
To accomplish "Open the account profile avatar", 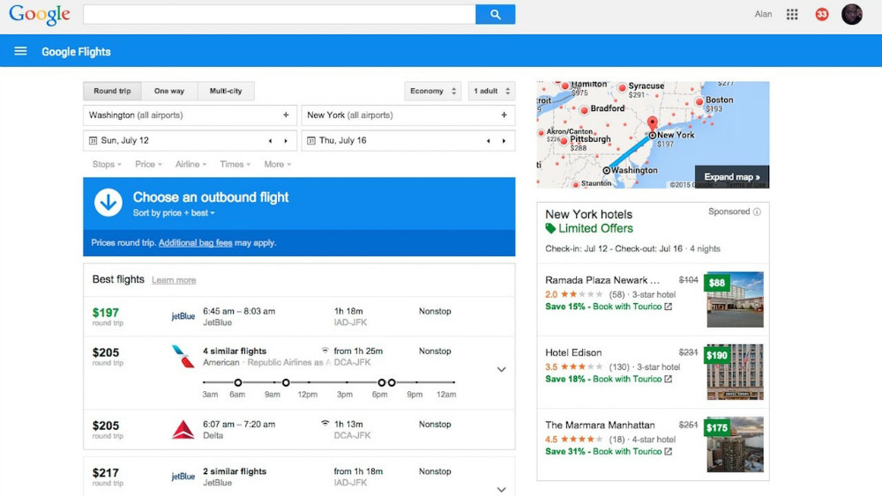I will pos(852,15).
